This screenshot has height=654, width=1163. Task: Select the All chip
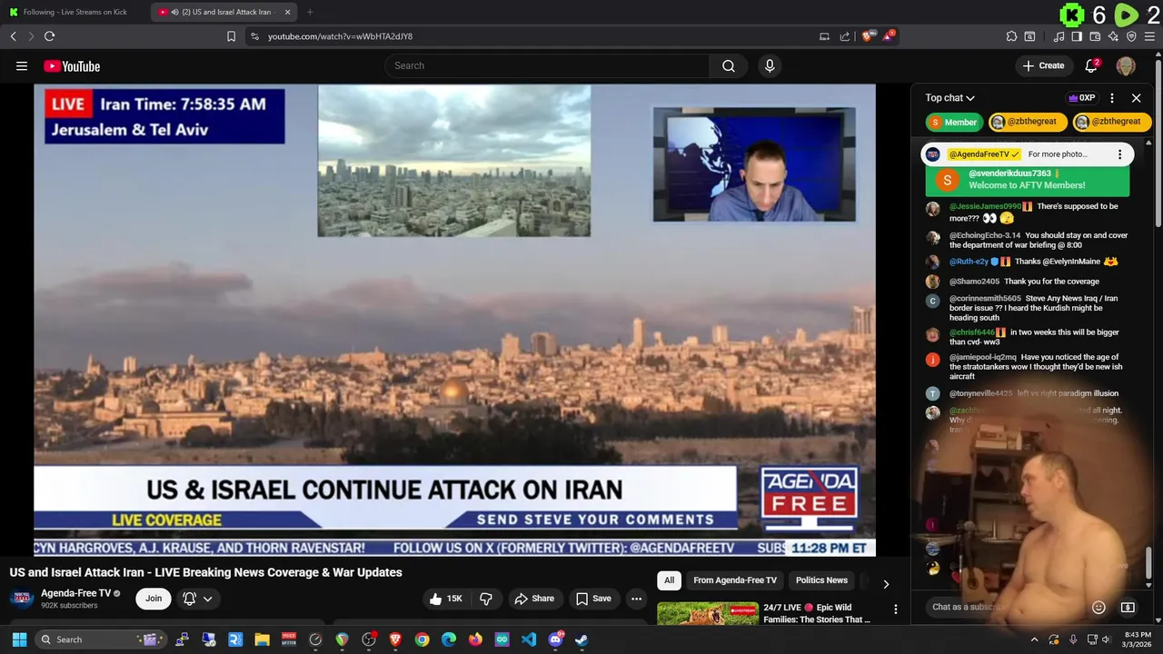[x=669, y=580]
